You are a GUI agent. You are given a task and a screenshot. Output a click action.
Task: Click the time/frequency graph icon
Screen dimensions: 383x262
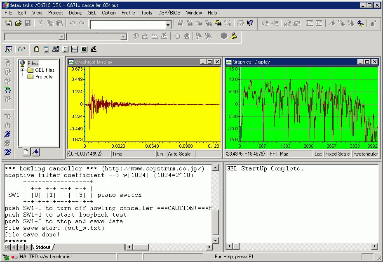[75, 50]
